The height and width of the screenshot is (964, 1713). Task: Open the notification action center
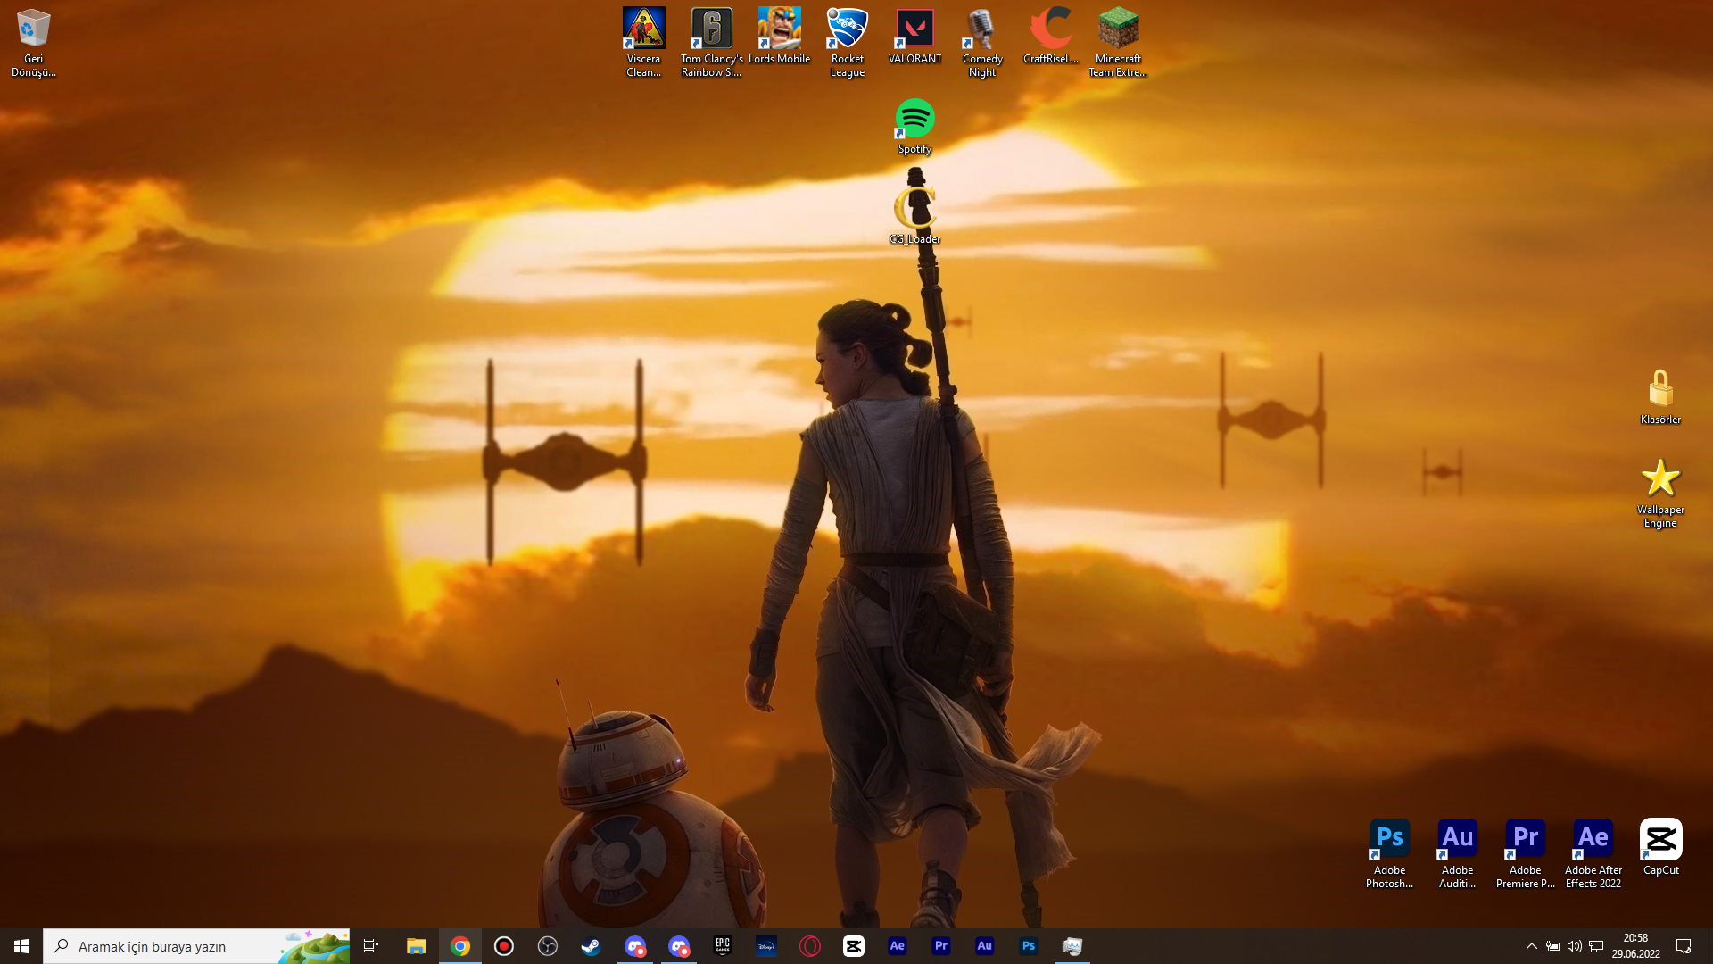(x=1684, y=946)
